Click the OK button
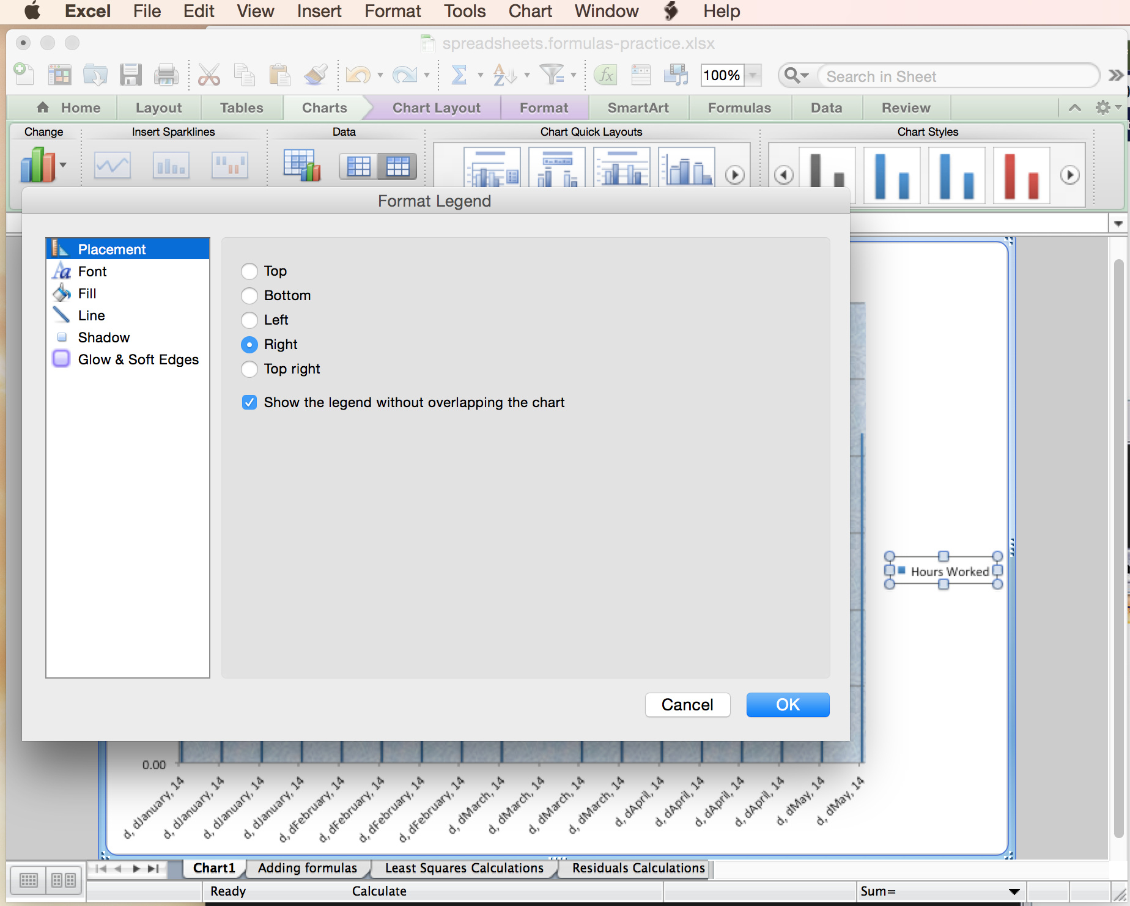 tap(788, 704)
